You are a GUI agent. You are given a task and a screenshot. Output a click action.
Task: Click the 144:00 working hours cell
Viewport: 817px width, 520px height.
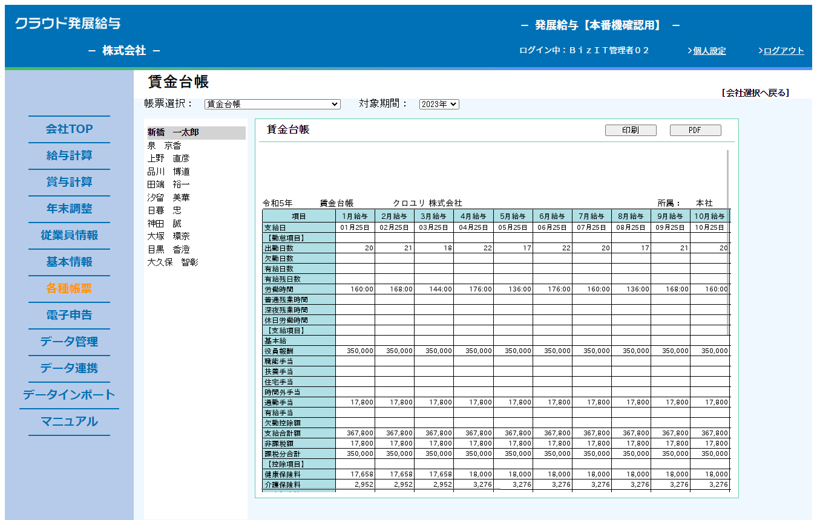click(x=434, y=289)
